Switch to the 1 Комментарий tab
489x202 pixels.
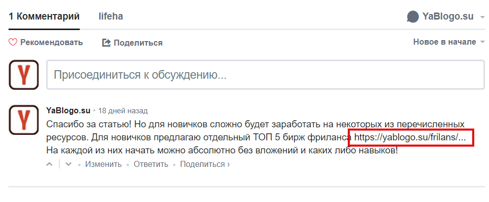pyautogui.click(x=44, y=17)
